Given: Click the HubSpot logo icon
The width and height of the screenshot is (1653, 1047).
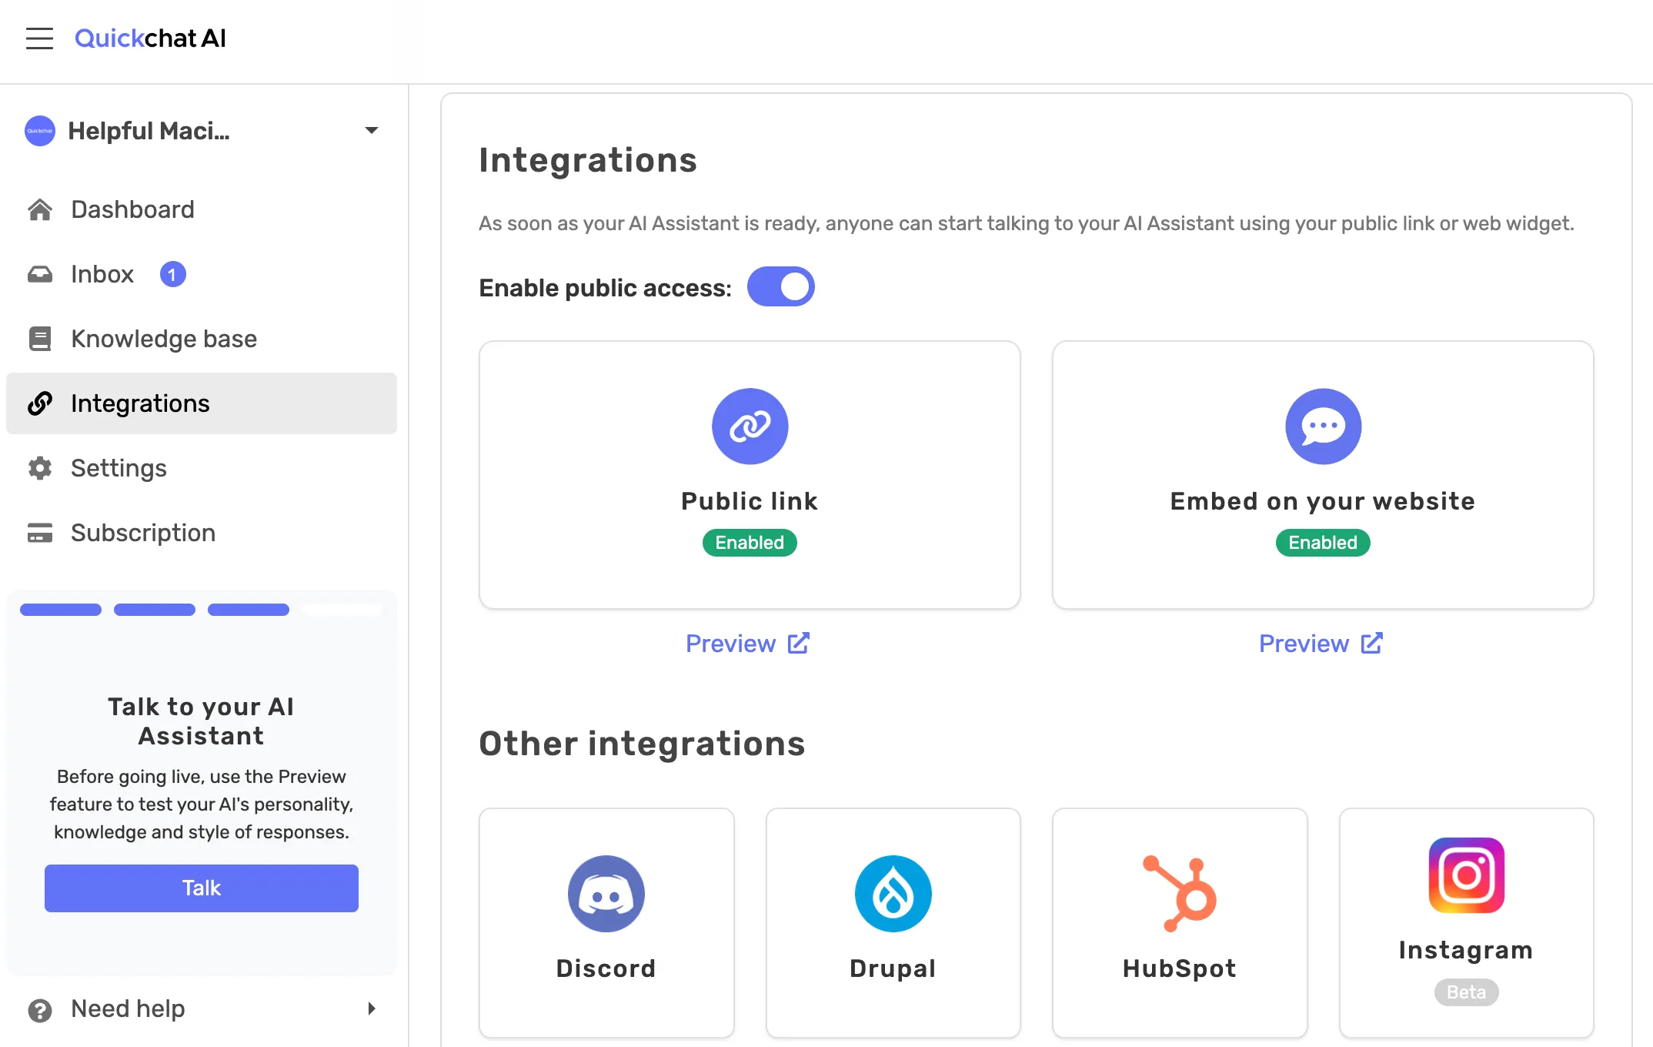Looking at the screenshot, I should point(1180,894).
